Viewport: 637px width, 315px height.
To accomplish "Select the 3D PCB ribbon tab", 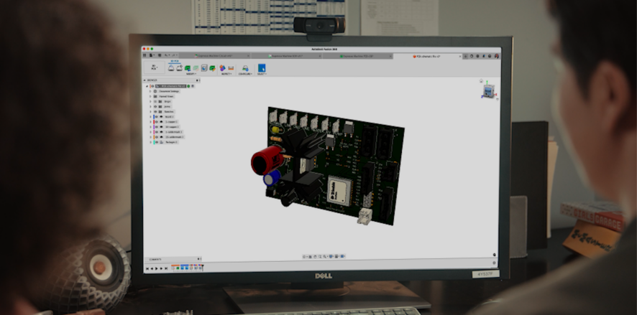I will (174, 61).
